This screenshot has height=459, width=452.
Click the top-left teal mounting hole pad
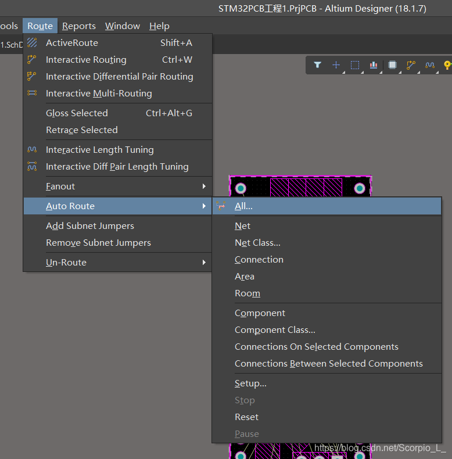[x=241, y=188]
